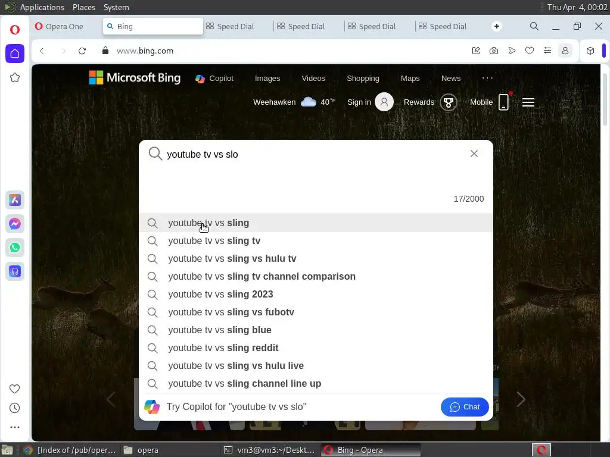Switch to the Opera One tab

64,26
